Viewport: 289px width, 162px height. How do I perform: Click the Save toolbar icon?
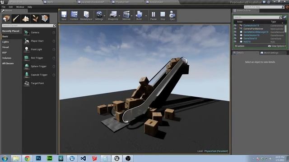pos(64,16)
